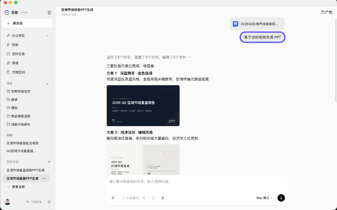Viewport: 337px width, 210px height.
Task: Start voice input with microphone
Action: point(281,198)
